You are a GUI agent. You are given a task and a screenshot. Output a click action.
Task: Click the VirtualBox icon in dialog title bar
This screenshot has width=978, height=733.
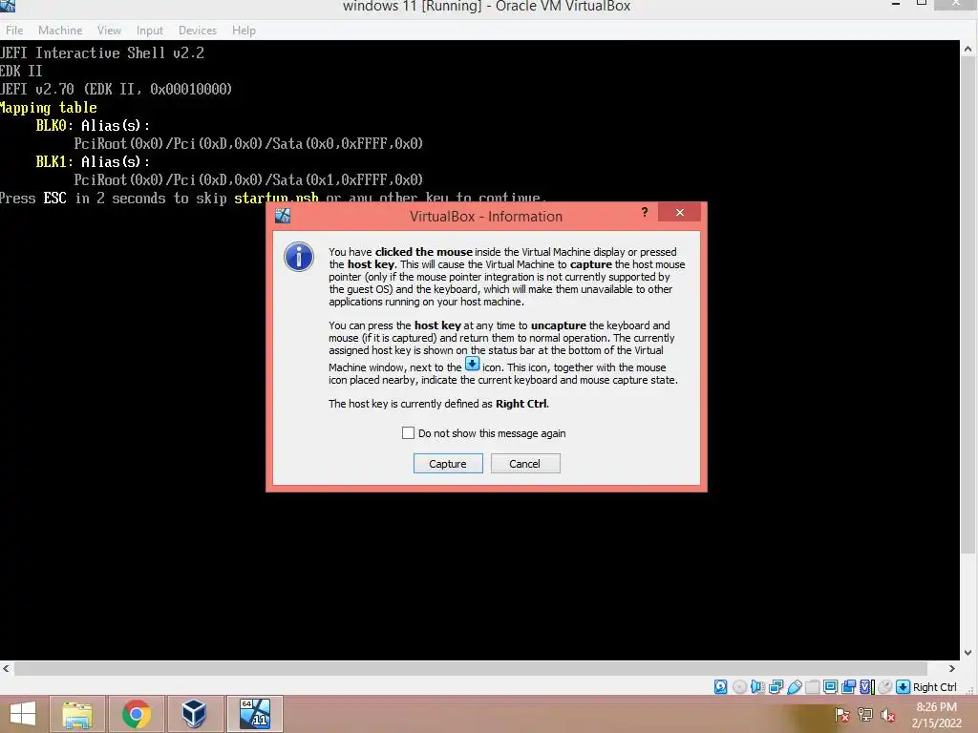coord(283,216)
